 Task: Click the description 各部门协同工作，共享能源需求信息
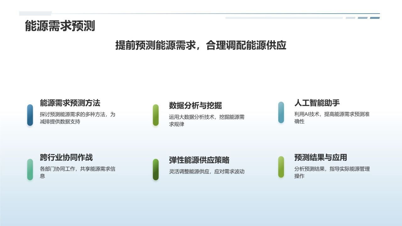tap(78, 172)
